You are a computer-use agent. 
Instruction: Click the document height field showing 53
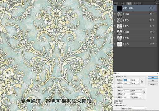coord(127,94)
